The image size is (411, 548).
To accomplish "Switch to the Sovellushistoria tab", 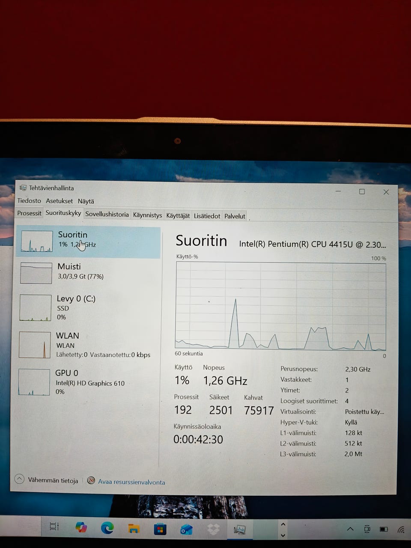I will [x=107, y=214].
